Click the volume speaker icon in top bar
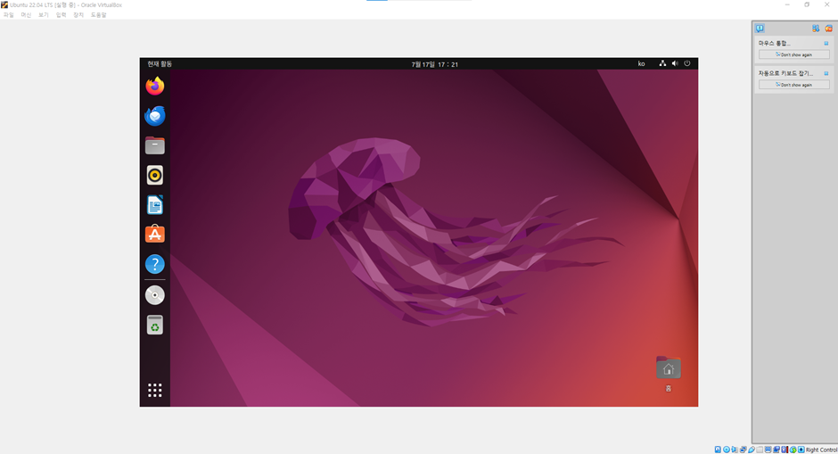 pos(675,63)
